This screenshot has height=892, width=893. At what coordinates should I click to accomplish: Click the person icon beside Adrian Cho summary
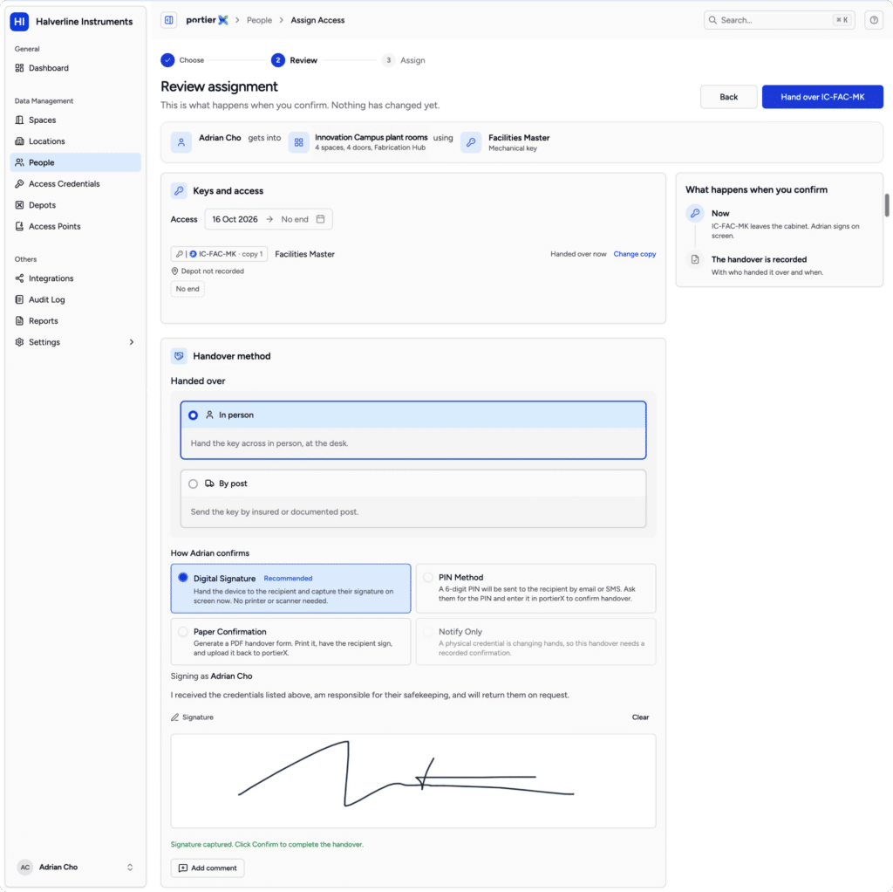click(181, 142)
